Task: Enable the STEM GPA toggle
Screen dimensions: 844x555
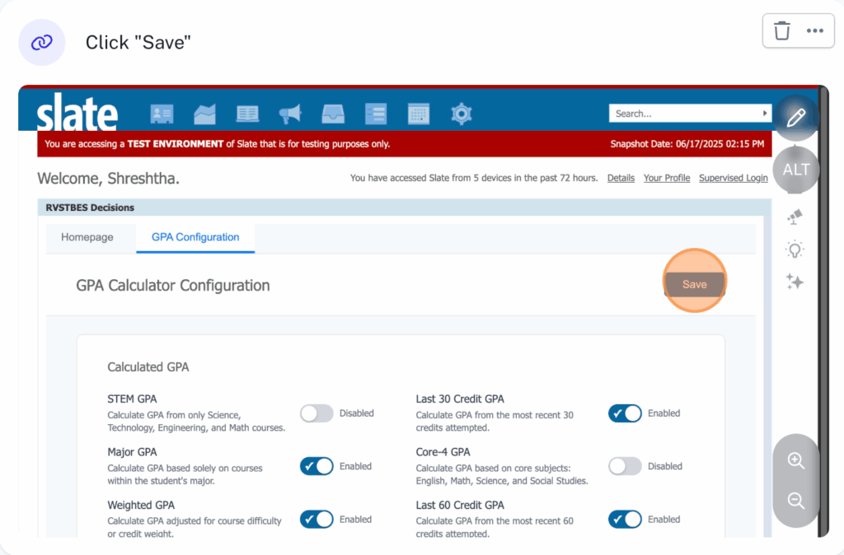Action: pos(316,413)
